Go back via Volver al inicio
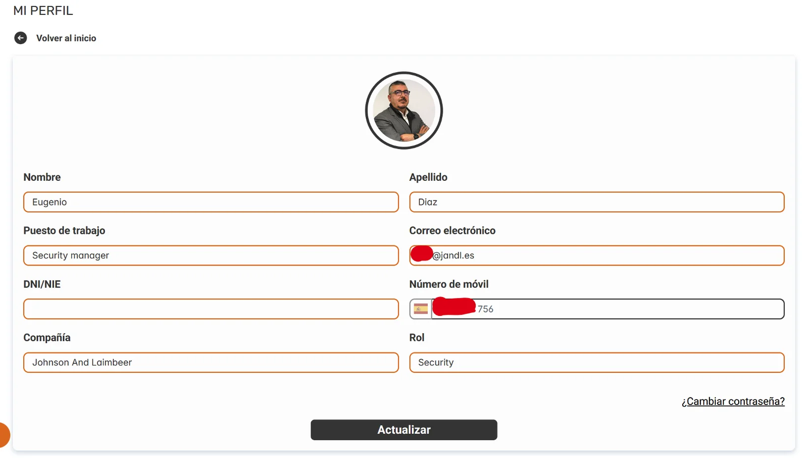 tap(66, 38)
